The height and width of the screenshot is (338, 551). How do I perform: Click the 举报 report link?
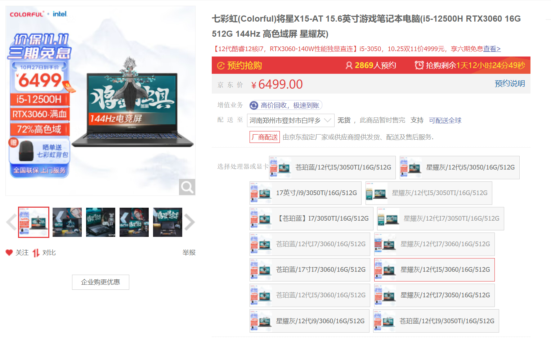coord(189,253)
